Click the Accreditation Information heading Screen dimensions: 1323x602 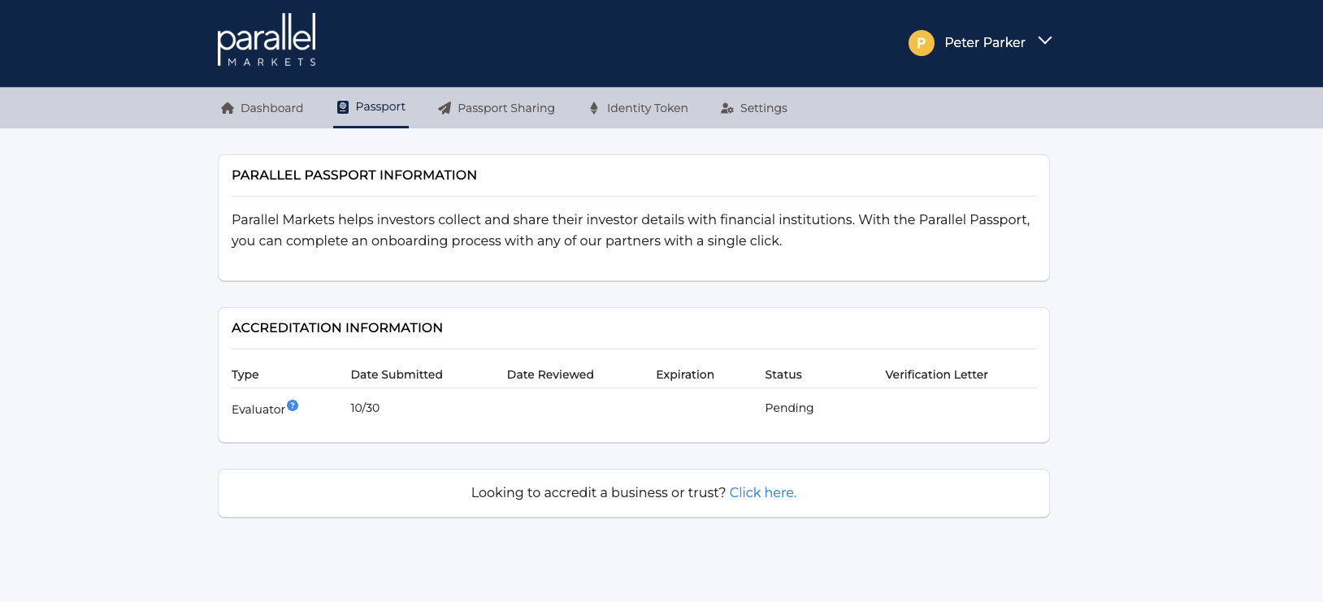337,327
